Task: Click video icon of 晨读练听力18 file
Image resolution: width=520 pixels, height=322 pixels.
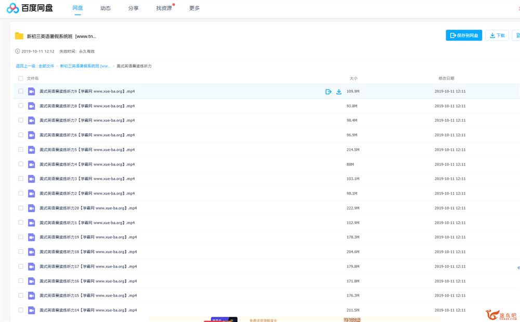Action: pos(32,252)
